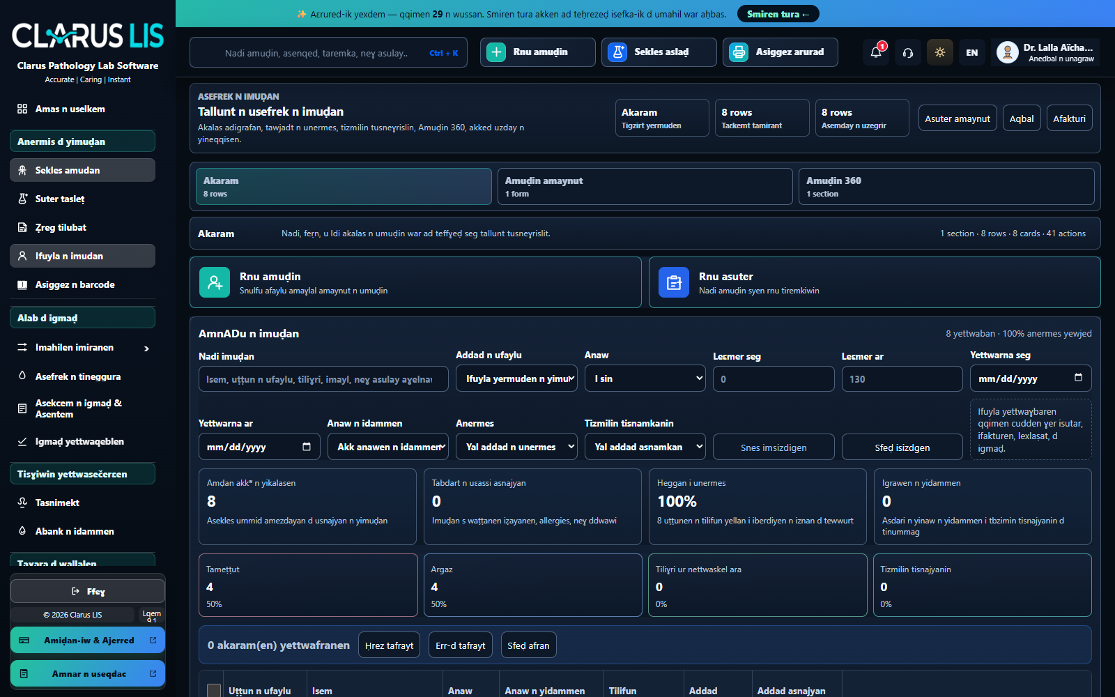Click the Asiggez arurad printer icon
Screen dimensions: 1115x697
[739, 52]
